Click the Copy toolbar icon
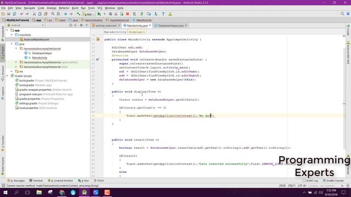The image size is (351, 197). pos(40,14)
